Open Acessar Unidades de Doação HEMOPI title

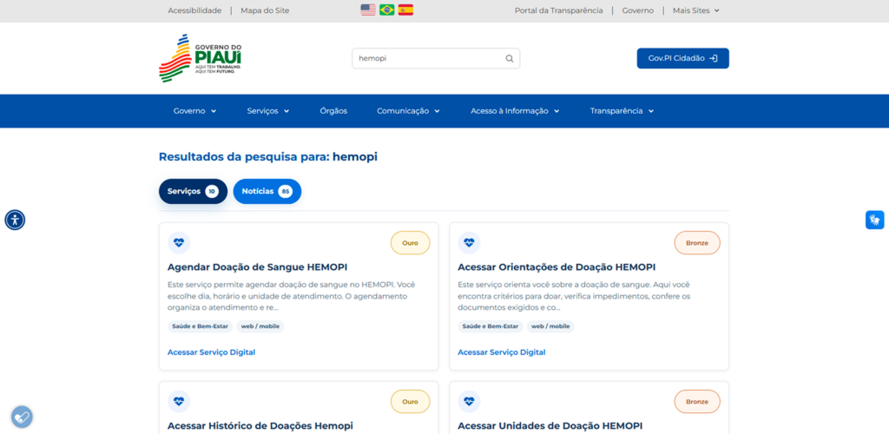pyautogui.click(x=550, y=425)
